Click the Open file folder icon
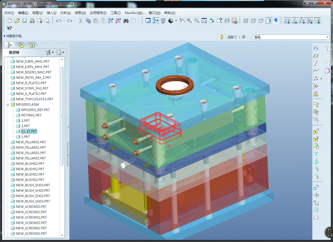This screenshot has width=333, height=242. coord(17,21)
